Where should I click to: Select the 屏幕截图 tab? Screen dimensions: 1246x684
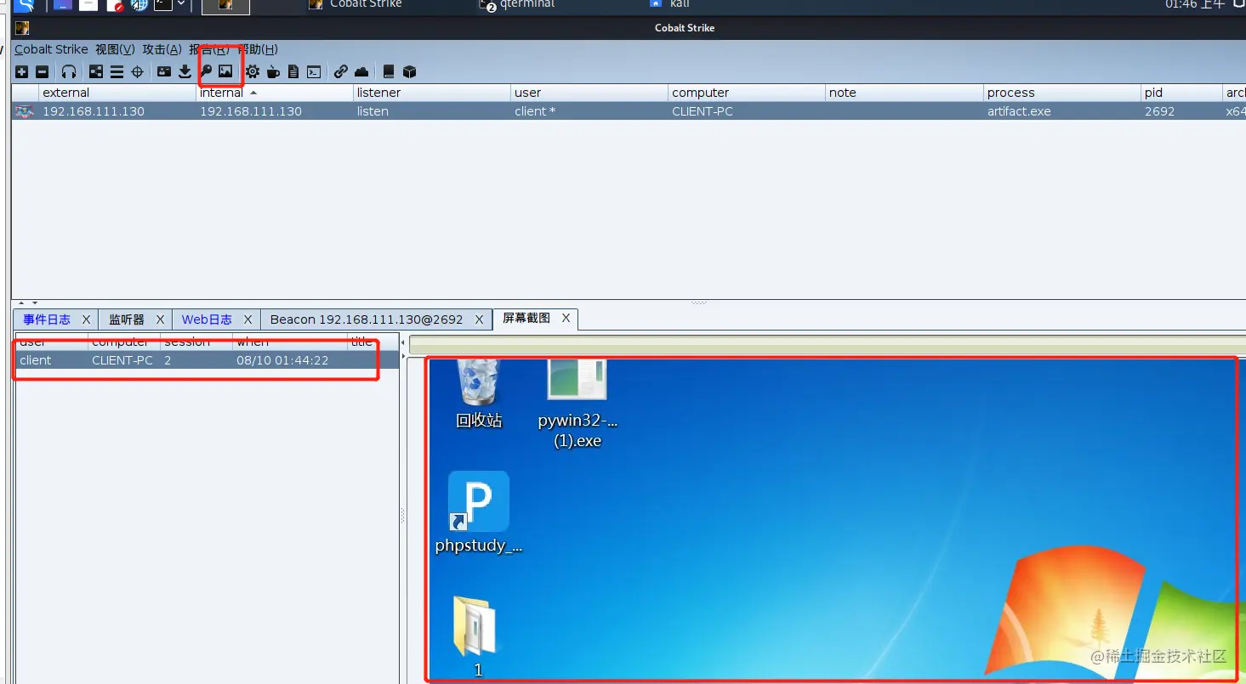pos(526,319)
